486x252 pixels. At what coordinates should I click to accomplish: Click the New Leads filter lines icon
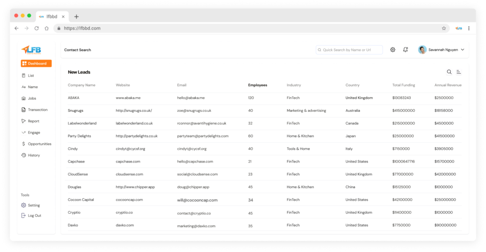pos(459,72)
